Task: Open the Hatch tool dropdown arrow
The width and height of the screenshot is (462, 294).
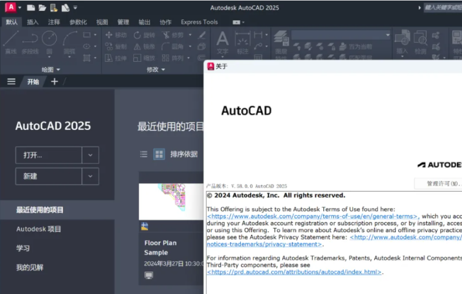Action: point(95,58)
